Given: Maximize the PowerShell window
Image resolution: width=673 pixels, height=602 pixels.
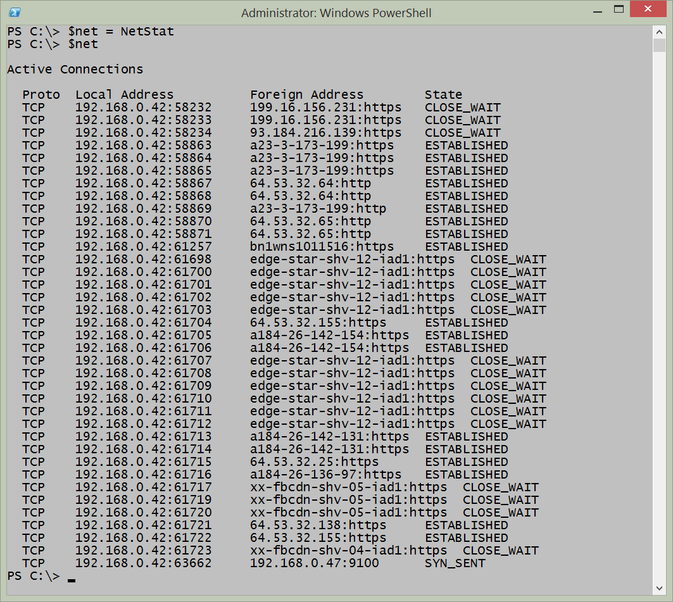Looking at the screenshot, I should [x=619, y=11].
